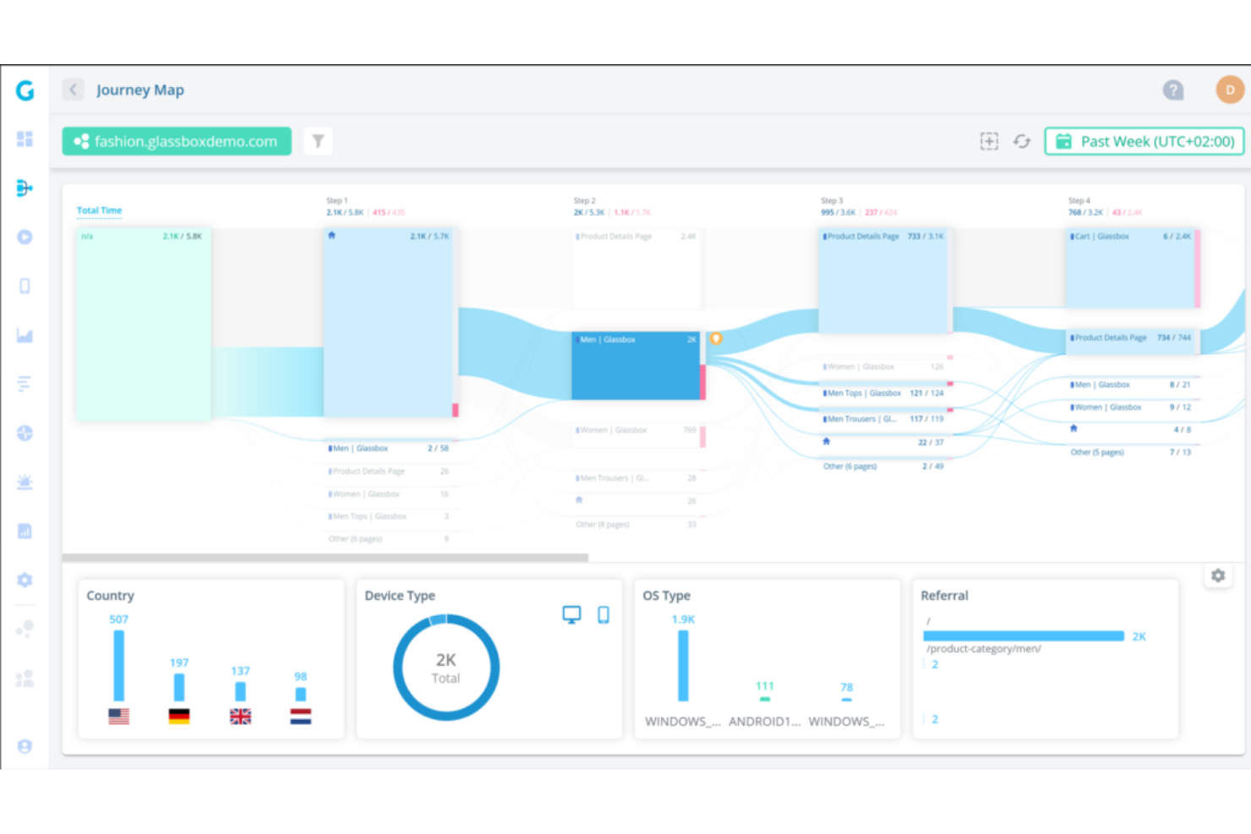Image resolution: width=1251 pixels, height=834 pixels.
Task: Click the help question mark icon
Action: [1173, 90]
